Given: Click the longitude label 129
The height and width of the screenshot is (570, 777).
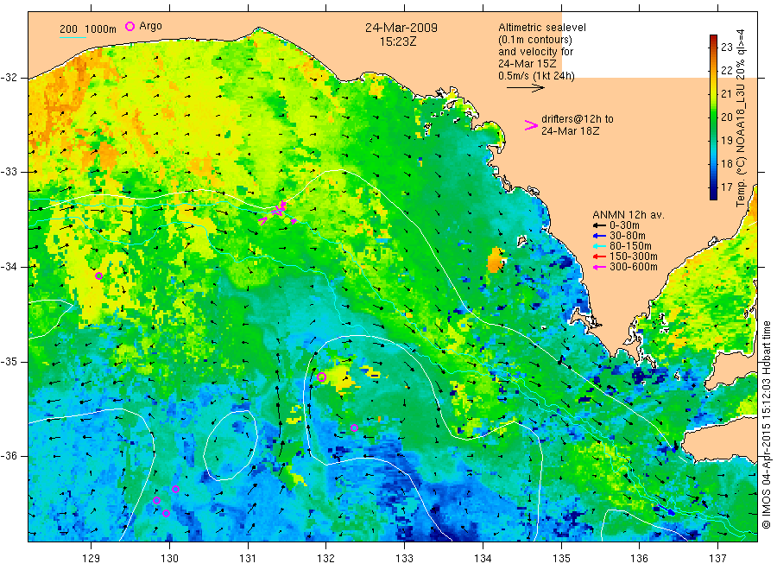Looking at the screenshot, I should tap(92, 559).
